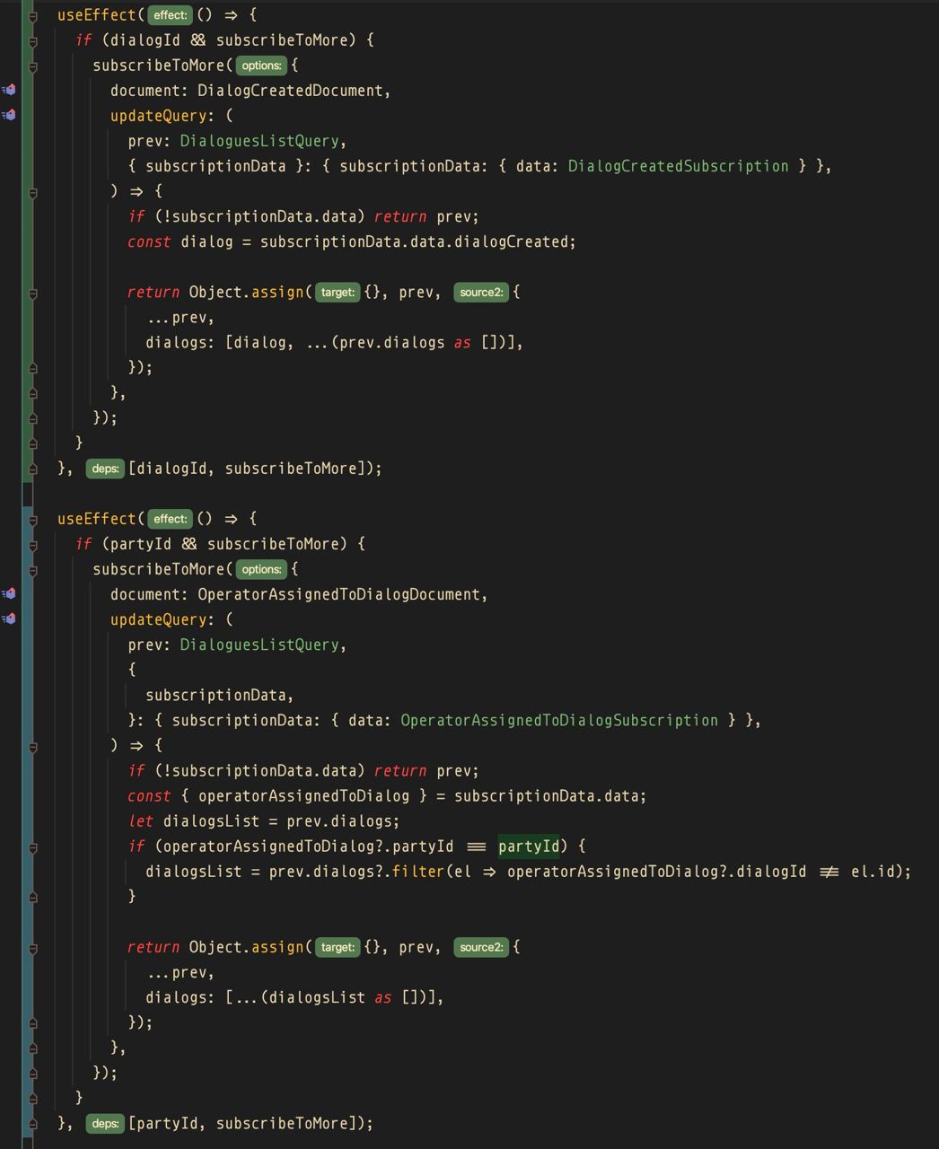Click 'el.id' in the filter callback
The height and width of the screenshot is (1149, 939).
(x=875, y=871)
